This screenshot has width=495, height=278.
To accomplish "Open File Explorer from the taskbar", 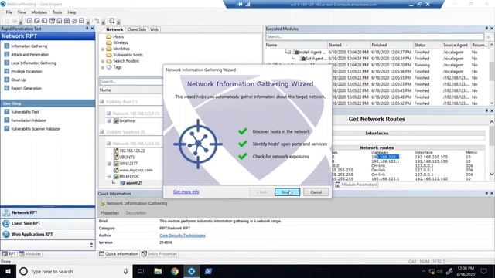I will [x=158, y=271].
